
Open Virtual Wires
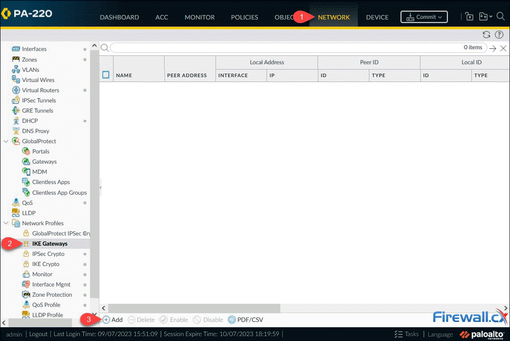tap(38, 80)
